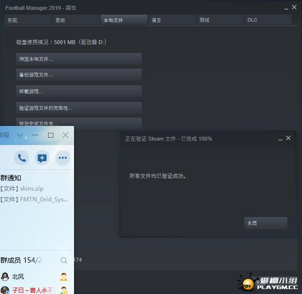Screen dimensions: 302x294
Task: Search group members with the magnifier icon
Action: coord(64,260)
